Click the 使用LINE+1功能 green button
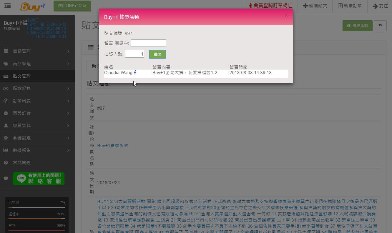The image size is (392, 233). point(72,6)
